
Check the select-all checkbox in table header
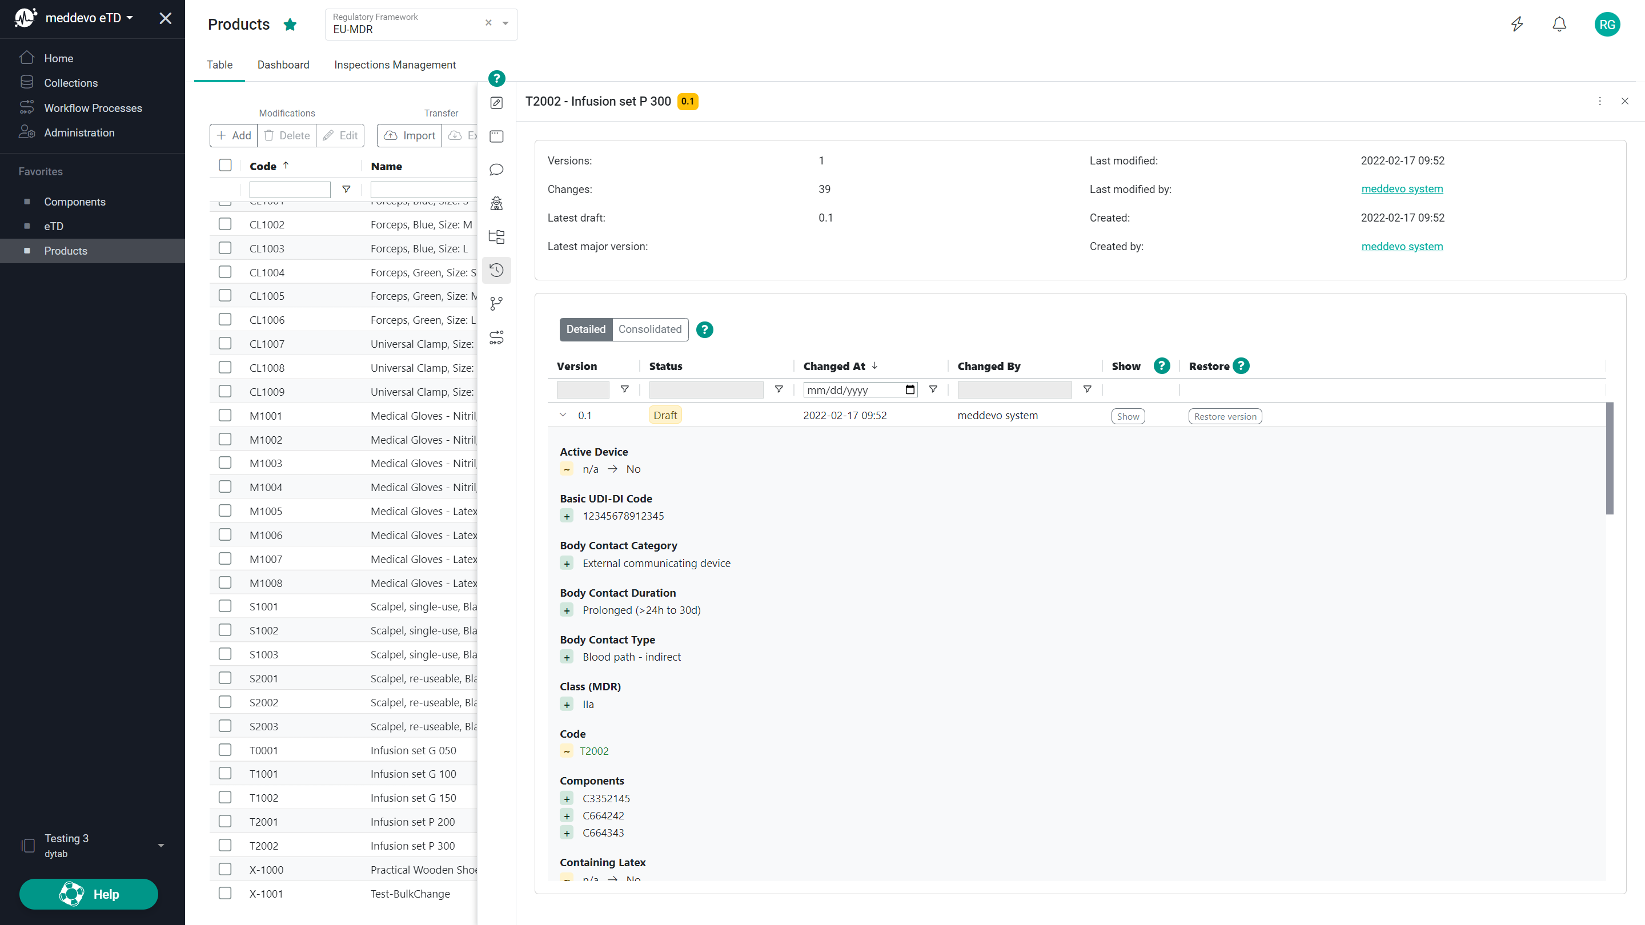(x=225, y=164)
